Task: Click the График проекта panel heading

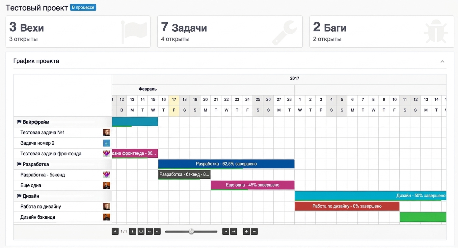Action: (x=36, y=61)
